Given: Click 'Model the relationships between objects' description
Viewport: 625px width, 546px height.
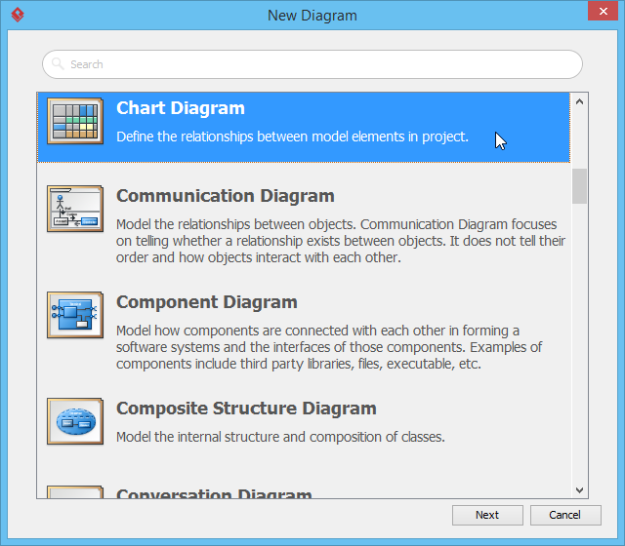Looking at the screenshot, I should [x=341, y=241].
